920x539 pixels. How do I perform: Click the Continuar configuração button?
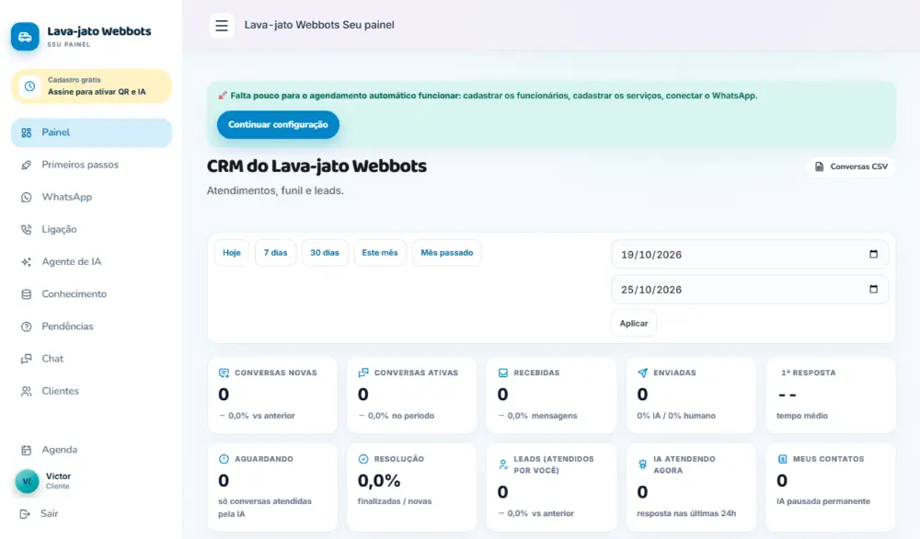(278, 125)
